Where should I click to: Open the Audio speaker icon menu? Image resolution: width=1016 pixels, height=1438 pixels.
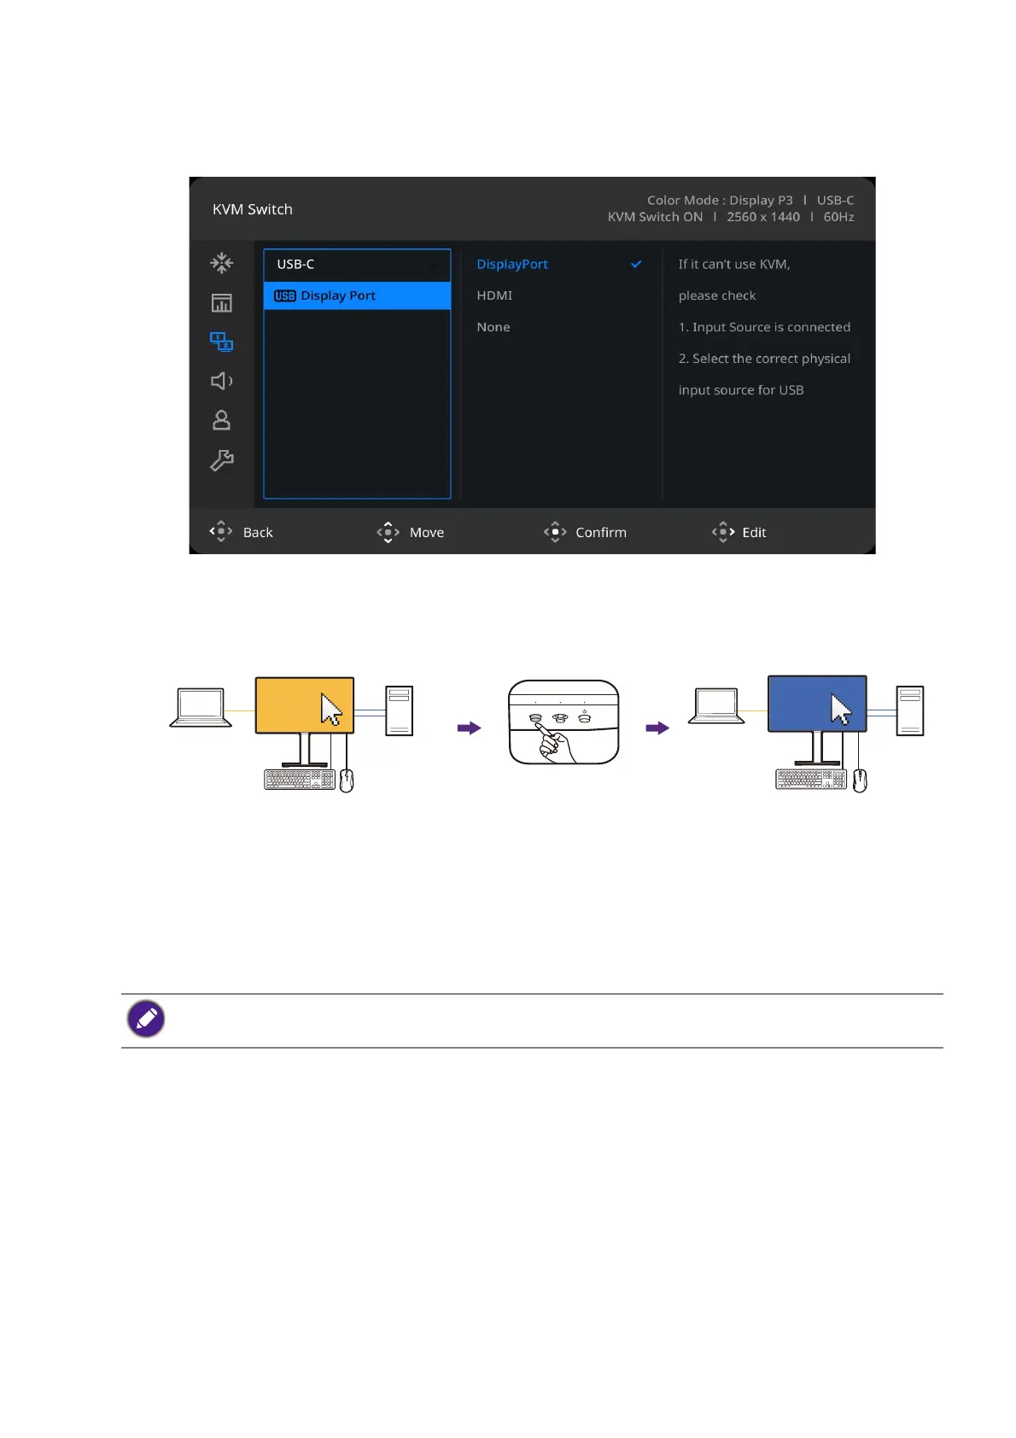pos(221,381)
